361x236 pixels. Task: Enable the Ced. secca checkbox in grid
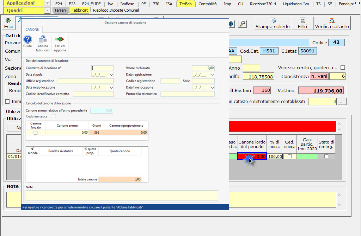click(289, 157)
